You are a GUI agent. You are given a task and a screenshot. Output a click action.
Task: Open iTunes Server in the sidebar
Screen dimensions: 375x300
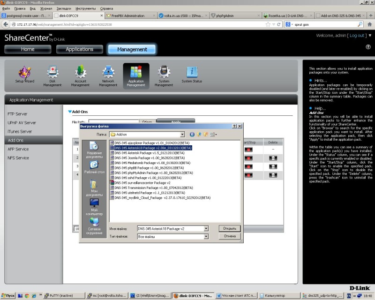click(x=20, y=132)
